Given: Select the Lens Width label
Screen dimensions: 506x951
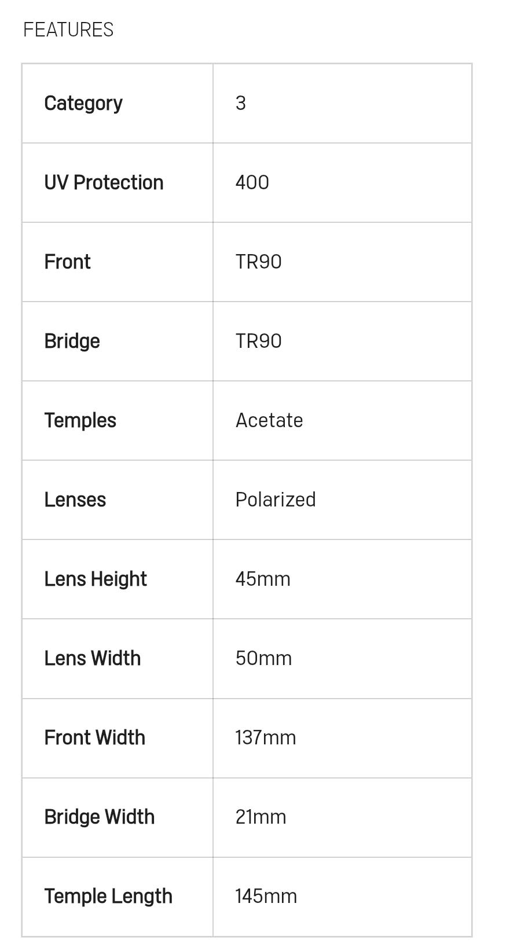Looking at the screenshot, I should (92, 658).
